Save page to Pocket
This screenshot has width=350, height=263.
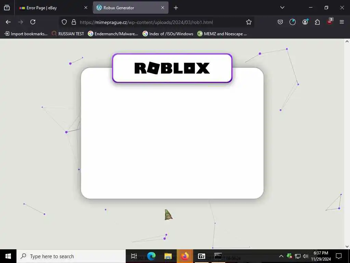tap(280, 22)
